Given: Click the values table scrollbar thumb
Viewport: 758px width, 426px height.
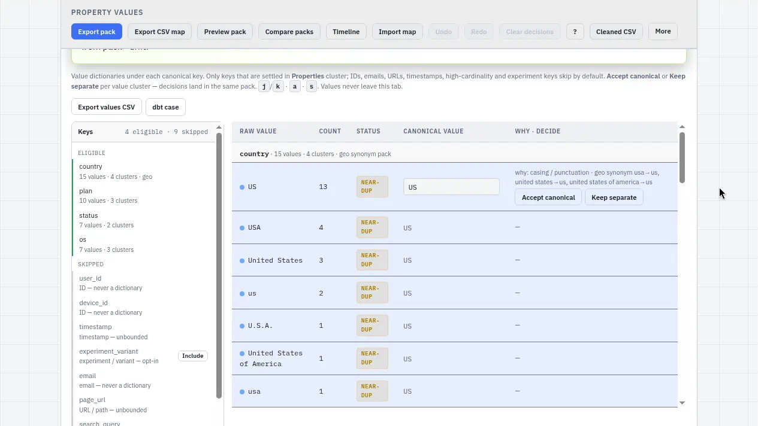Looking at the screenshot, I should pyautogui.click(x=682, y=157).
